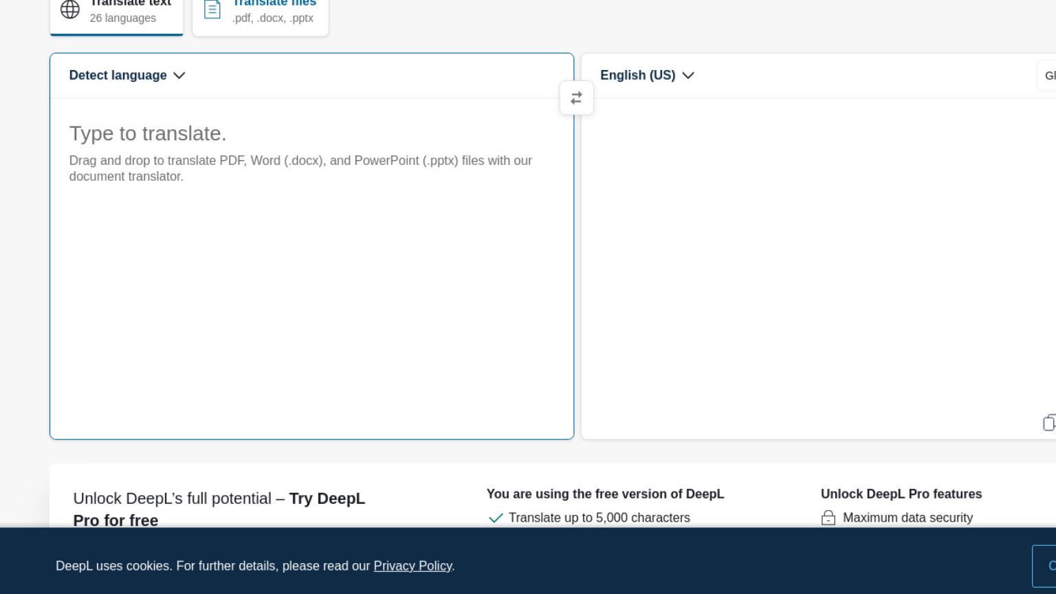Click '.pdf, .docx, .pptx' subtitle text
Image resolution: width=1056 pixels, height=594 pixels.
click(273, 18)
